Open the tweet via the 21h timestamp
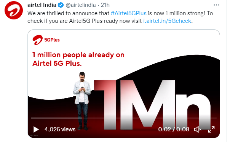 point(105,5)
